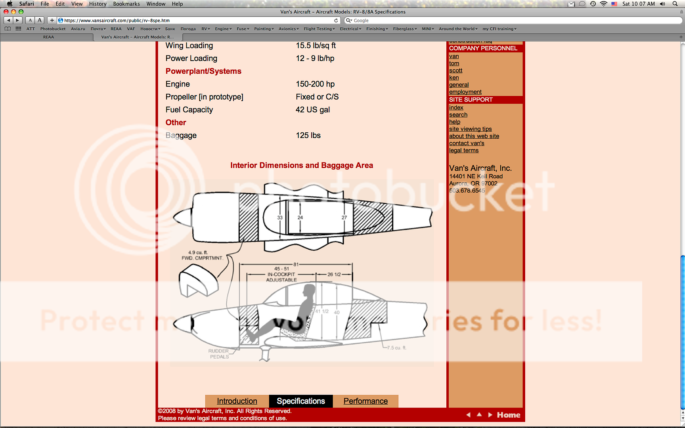Open the 'legal terms' sidebar link
The image size is (685, 428).
point(464,150)
